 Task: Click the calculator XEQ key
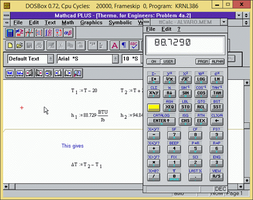pyautogui.click(x=169, y=107)
